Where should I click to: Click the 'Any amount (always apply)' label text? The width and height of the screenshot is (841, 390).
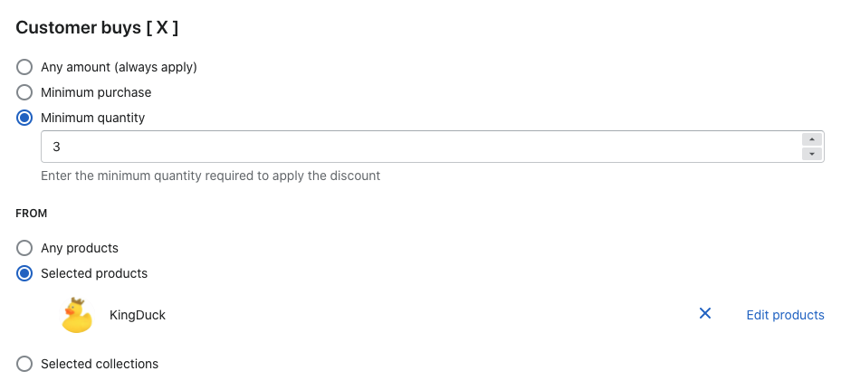tap(119, 67)
